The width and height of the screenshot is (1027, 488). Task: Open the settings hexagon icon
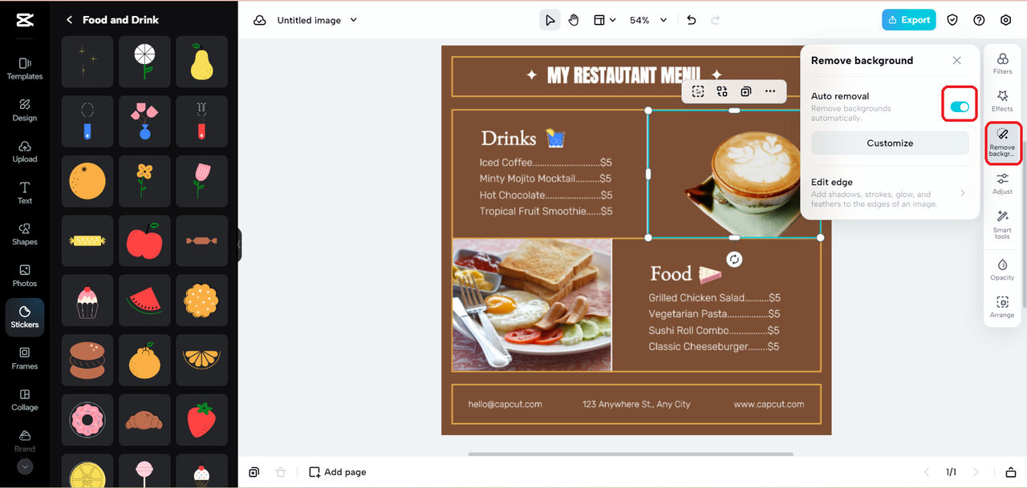tap(1006, 20)
